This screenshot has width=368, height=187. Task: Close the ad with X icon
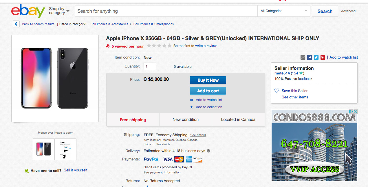tap(356, 111)
